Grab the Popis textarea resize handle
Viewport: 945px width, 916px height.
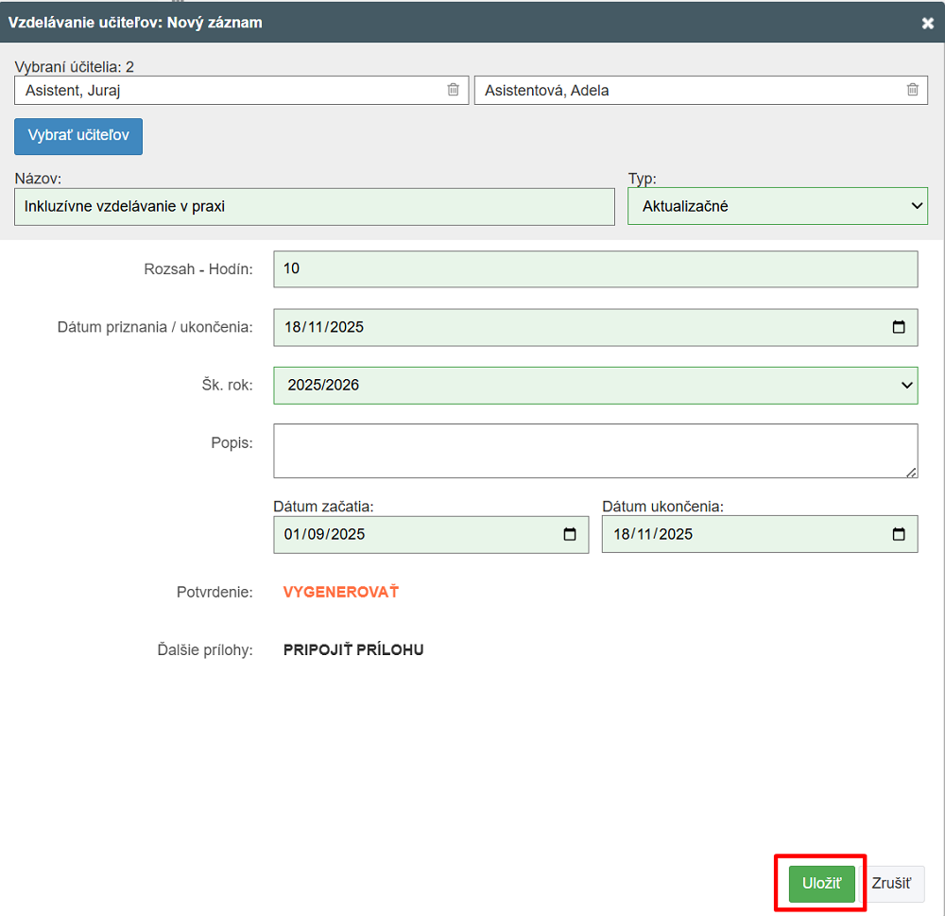[x=912, y=473]
